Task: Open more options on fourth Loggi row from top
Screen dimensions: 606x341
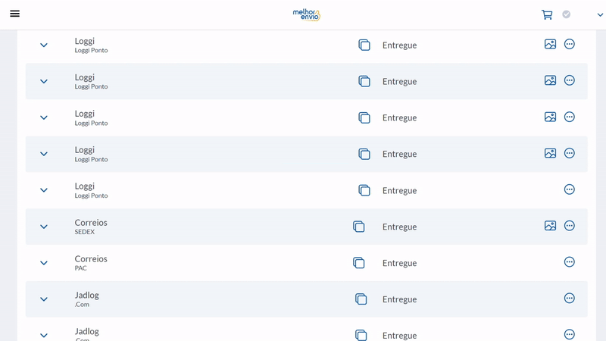Action: point(570,153)
